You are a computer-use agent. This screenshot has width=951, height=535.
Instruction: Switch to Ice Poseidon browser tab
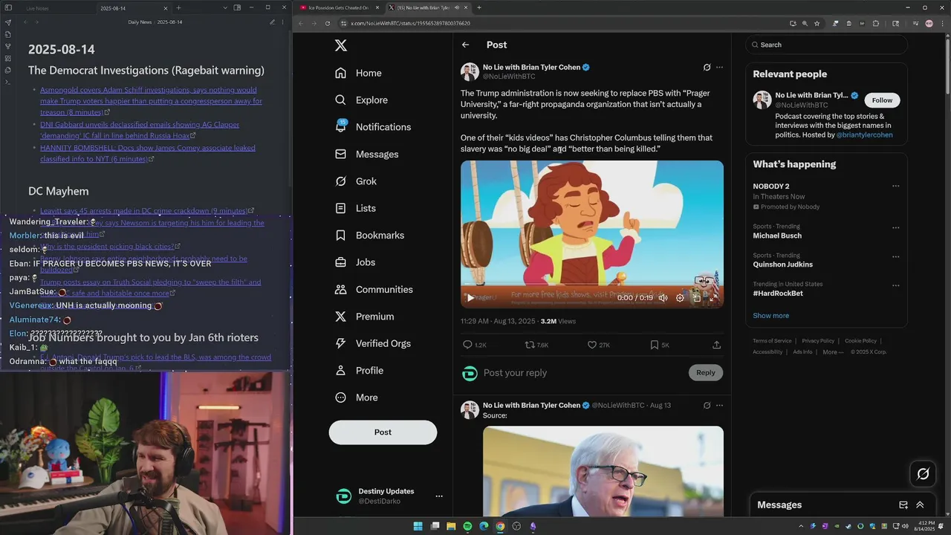[x=338, y=7]
